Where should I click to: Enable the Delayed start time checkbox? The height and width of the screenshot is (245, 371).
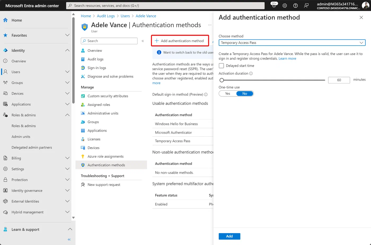(x=221, y=66)
